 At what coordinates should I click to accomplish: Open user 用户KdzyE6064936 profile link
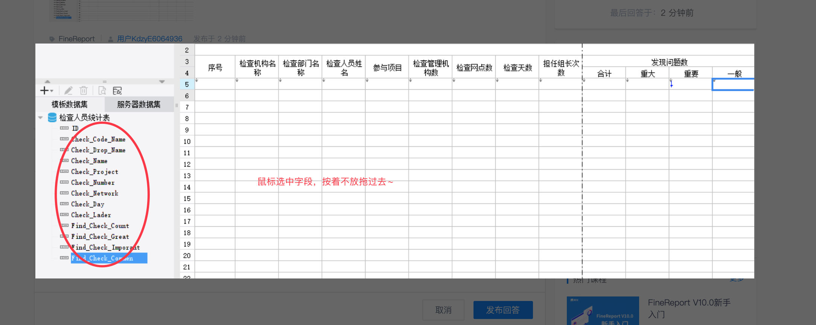[x=149, y=39]
